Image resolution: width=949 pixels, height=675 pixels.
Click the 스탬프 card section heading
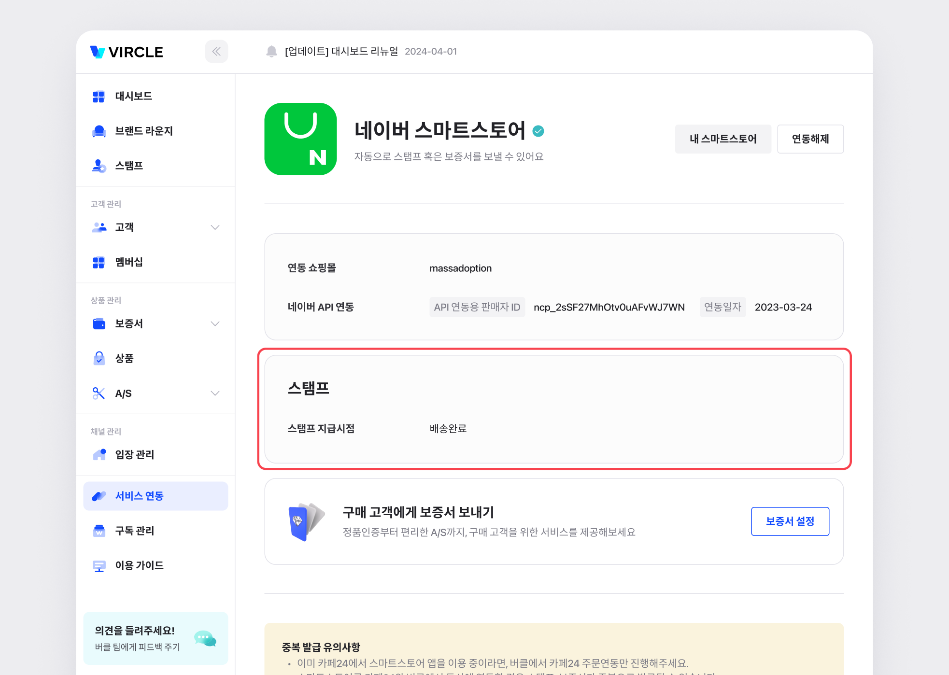tap(309, 388)
